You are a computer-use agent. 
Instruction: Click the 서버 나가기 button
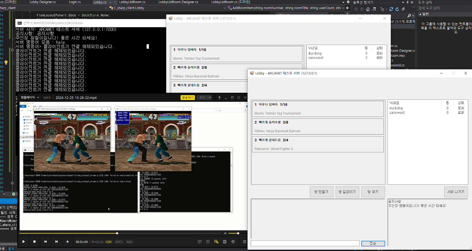point(456,192)
